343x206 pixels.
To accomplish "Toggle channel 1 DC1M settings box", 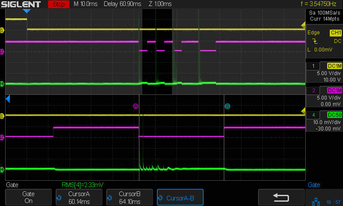I will (x=324, y=73).
